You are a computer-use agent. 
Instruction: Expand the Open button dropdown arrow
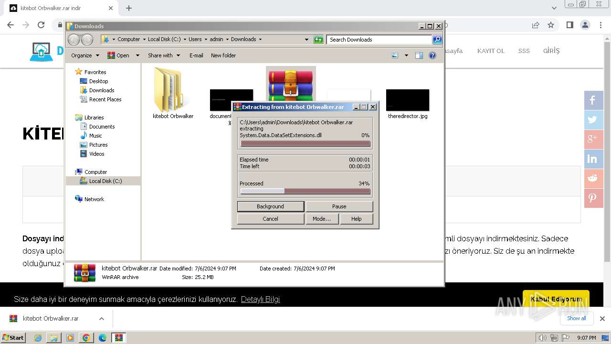(137, 55)
